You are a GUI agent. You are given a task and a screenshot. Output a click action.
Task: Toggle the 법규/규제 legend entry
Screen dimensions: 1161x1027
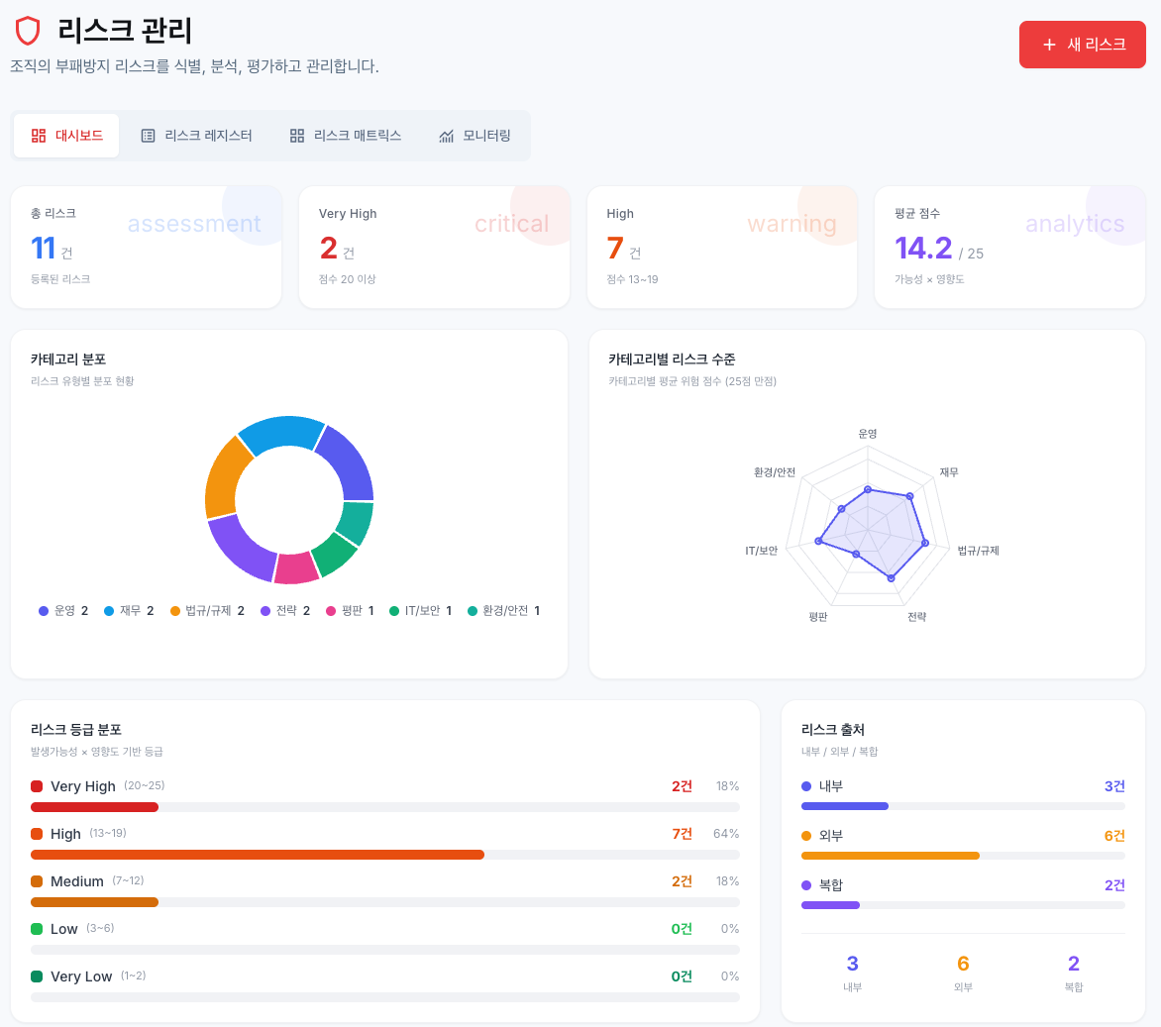tap(207, 611)
